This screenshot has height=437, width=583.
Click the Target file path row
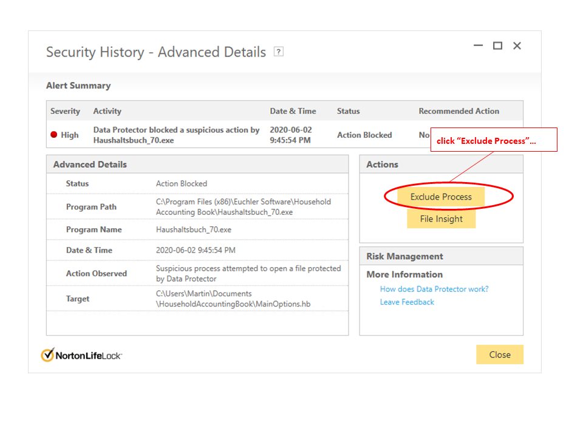(197, 299)
